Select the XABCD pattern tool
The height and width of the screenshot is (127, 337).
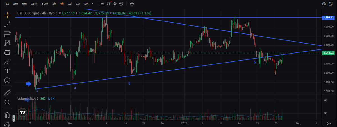point(8,43)
